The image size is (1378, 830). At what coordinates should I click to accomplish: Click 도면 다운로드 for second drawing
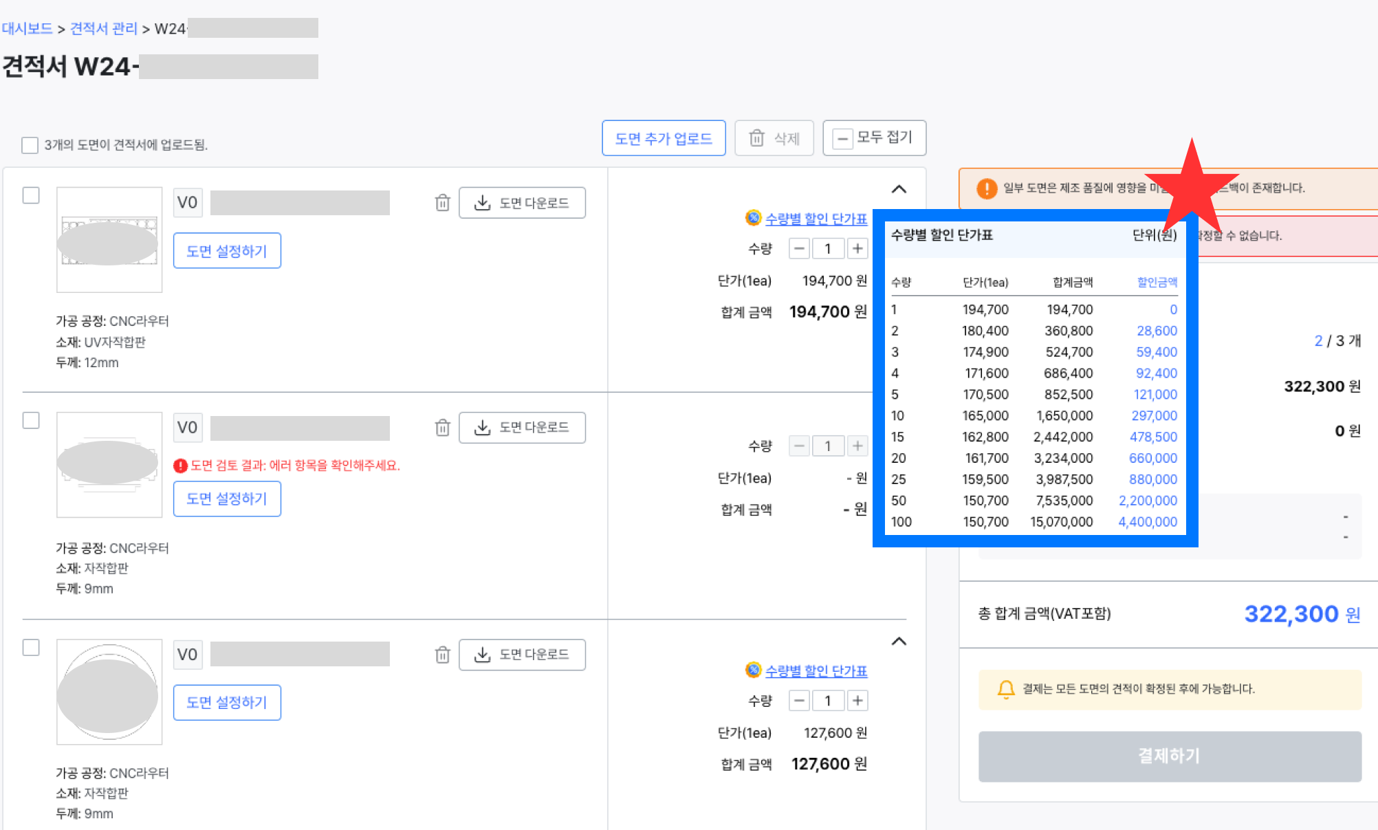[x=522, y=428]
